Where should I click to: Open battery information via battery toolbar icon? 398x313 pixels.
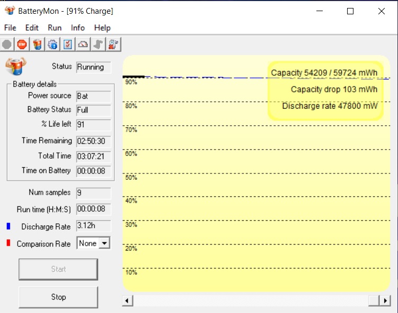[x=37, y=45]
